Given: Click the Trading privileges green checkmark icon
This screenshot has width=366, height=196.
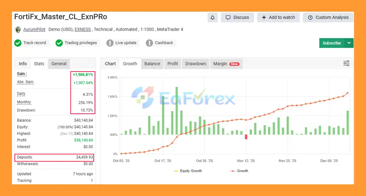Looking at the screenshot, I should (x=59, y=43).
